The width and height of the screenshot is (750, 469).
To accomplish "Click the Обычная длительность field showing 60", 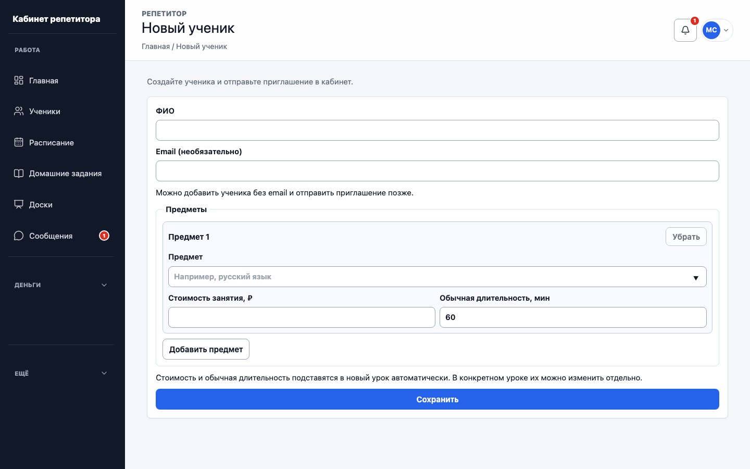I will tap(573, 317).
